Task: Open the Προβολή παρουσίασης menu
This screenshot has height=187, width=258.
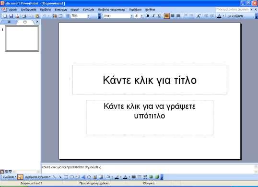Action: (x=112, y=10)
